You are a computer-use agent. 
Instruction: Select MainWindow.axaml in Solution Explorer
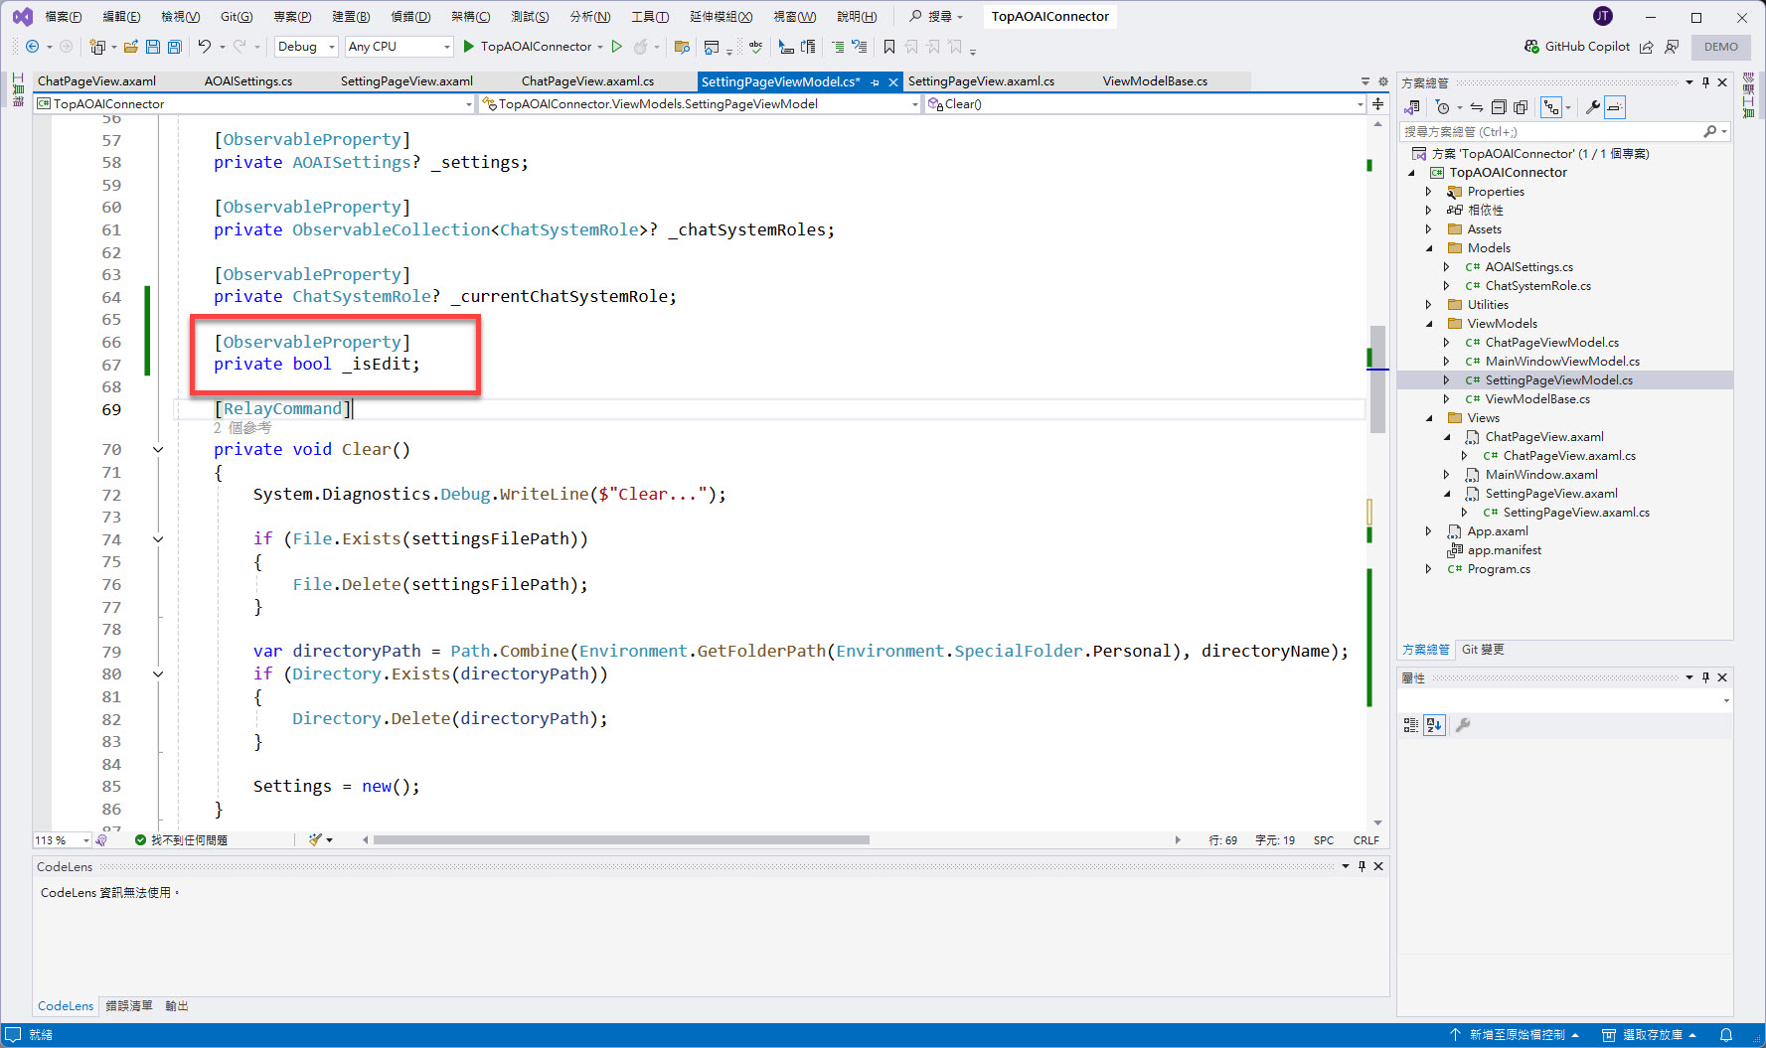tap(1541, 475)
